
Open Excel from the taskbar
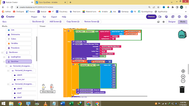click(x=71, y=104)
